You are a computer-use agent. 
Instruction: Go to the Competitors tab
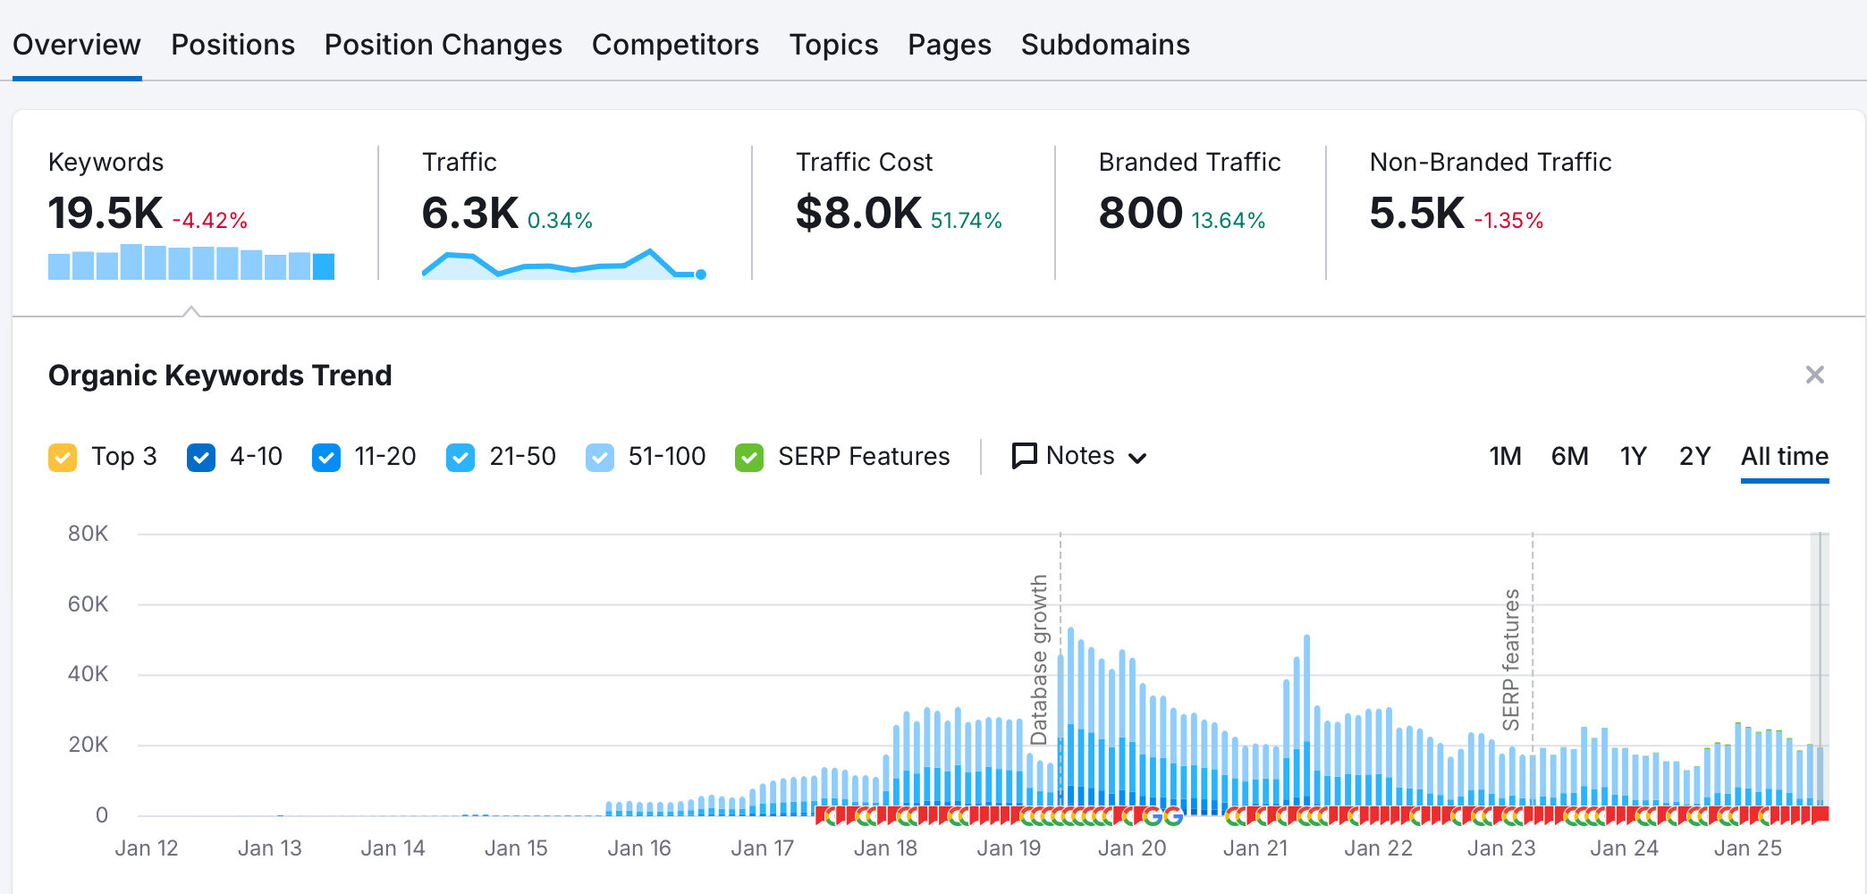pyautogui.click(x=675, y=45)
